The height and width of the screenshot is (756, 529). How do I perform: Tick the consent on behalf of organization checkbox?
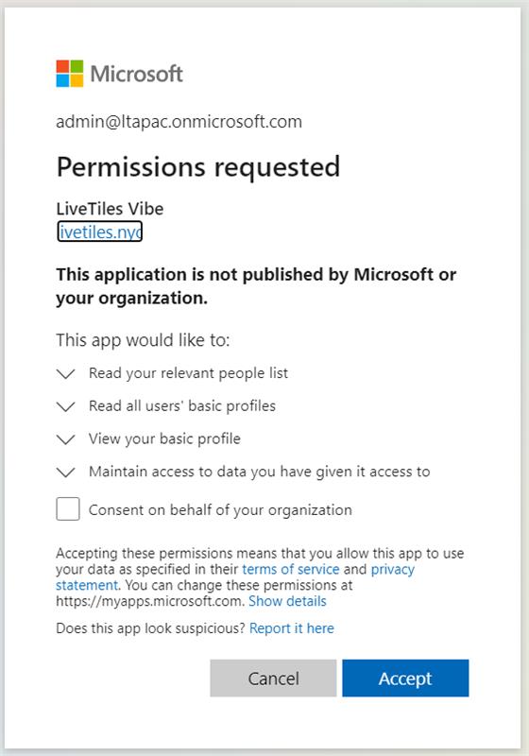tap(68, 509)
